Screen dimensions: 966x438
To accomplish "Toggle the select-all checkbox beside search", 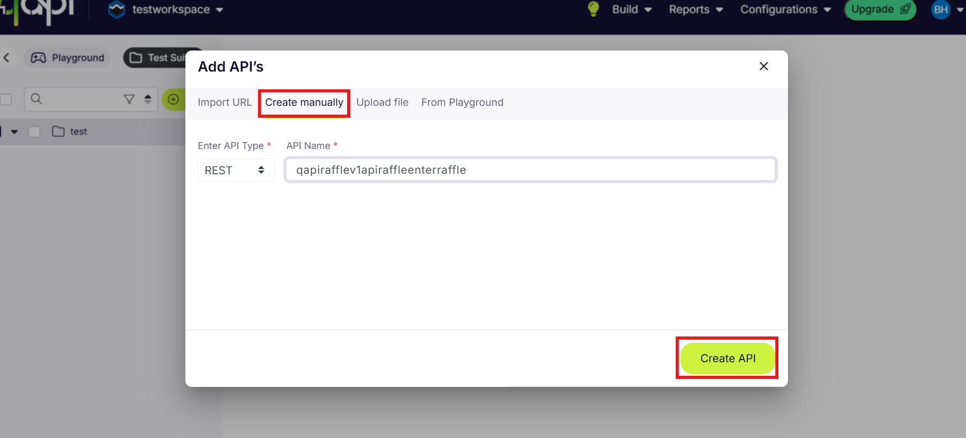I will (6, 99).
